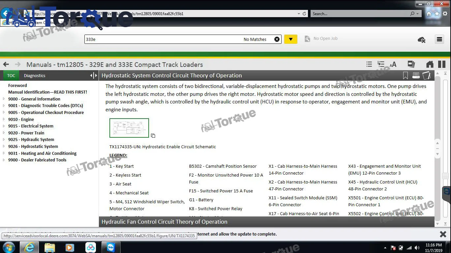This screenshot has width=451, height=253.
Task: Open the stacked pages icon
Action: 411,64
